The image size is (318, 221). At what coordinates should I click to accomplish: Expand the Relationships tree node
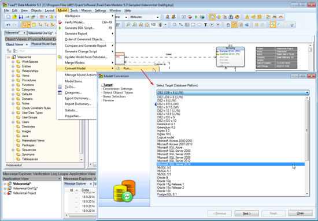[x=13, y=71]
